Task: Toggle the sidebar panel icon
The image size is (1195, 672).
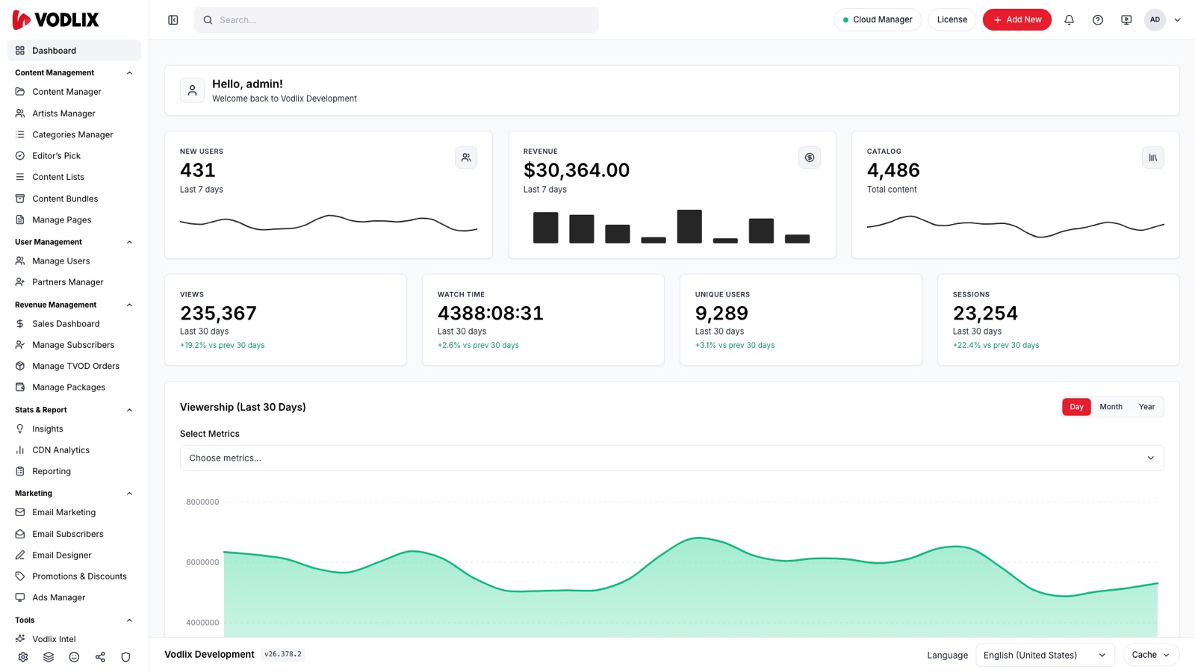Action: [173, 20]
